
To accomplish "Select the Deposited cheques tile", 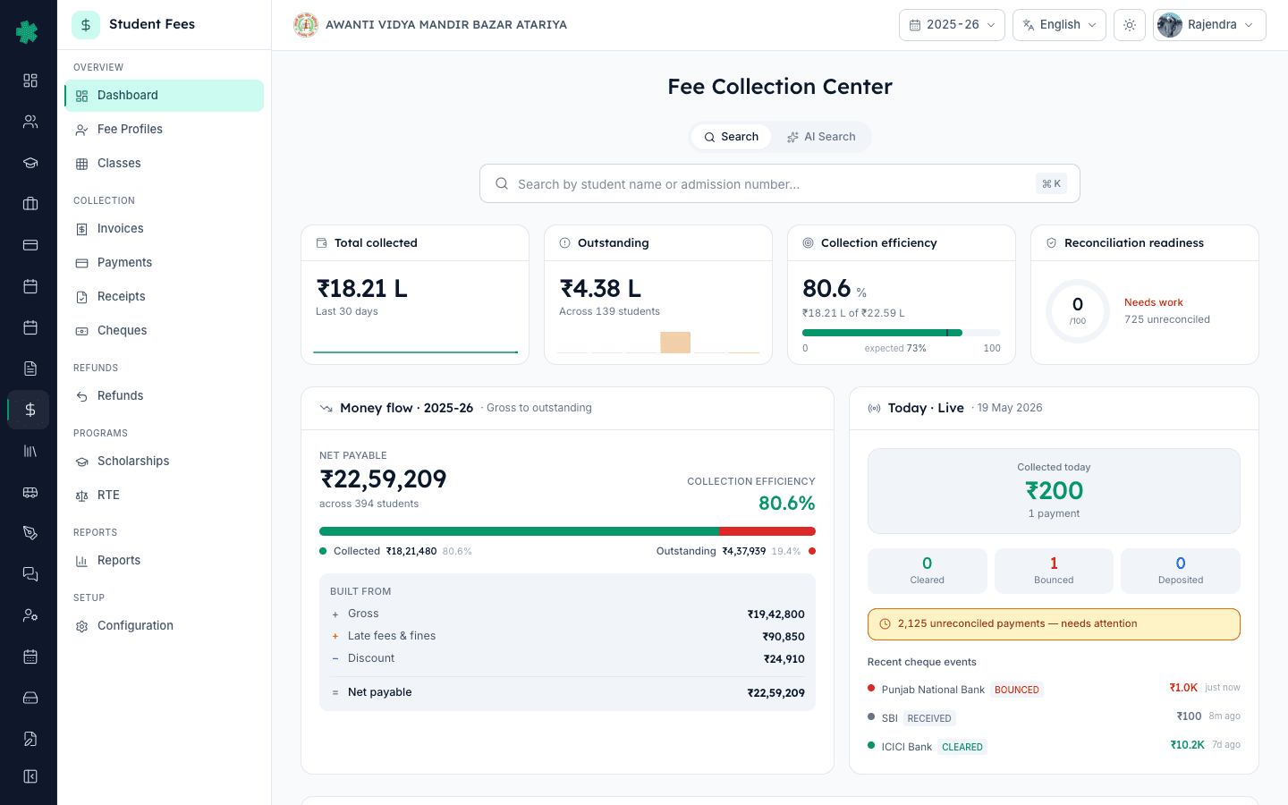I will click(1181, 571).
